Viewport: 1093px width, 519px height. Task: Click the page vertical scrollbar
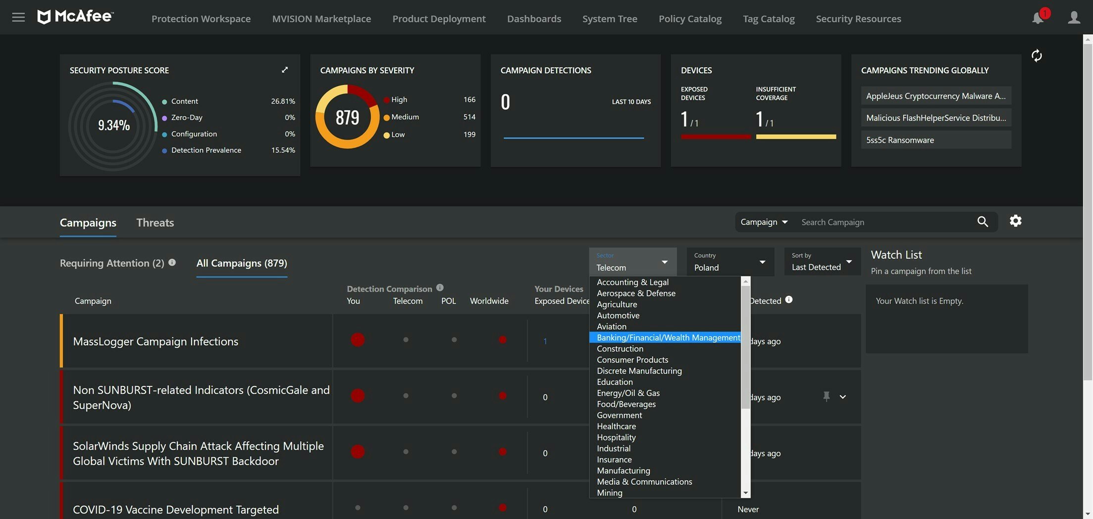[x=1088, y=213]
